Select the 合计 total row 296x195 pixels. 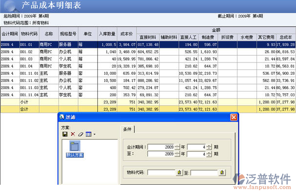pyautogui.click(x=148, y=109)
